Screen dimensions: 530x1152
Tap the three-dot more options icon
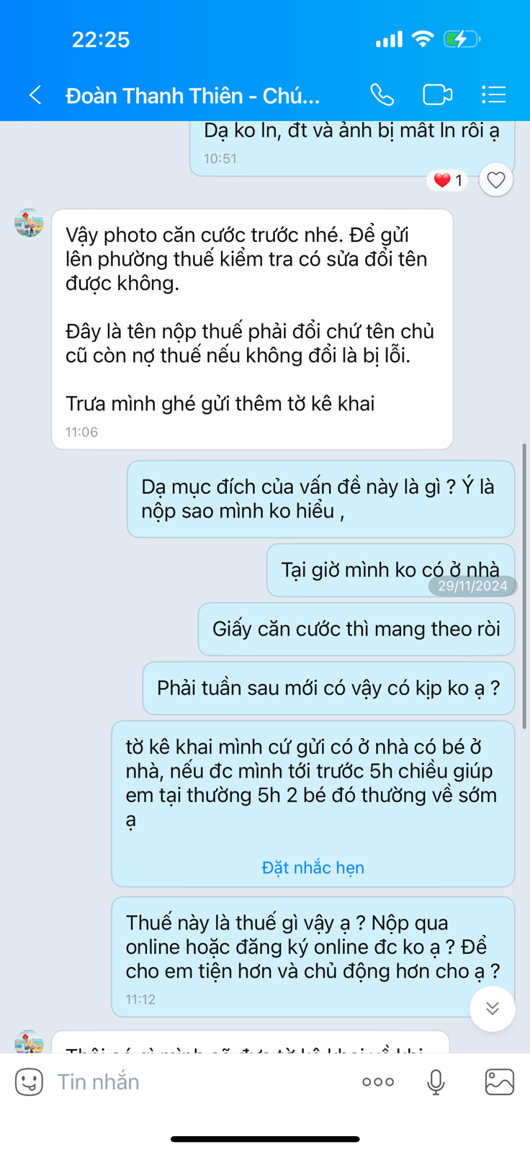pyautogui.click(x=378, y=1081)
